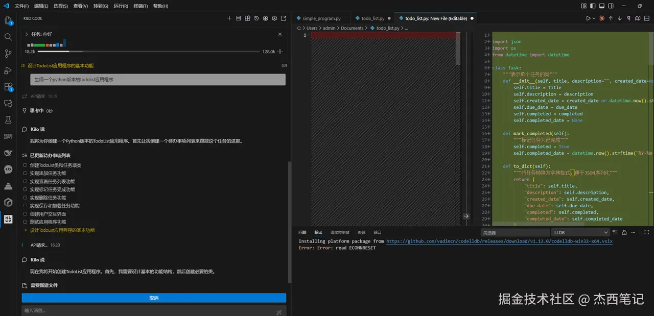Run the Python file with play icon
The height and width of the screenshot is (316, 654).
coord(588,18)
